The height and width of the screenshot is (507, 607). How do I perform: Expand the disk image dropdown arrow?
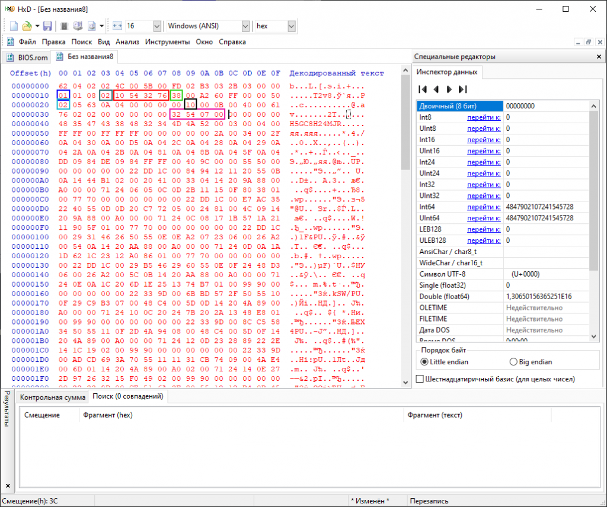(101, 26)
